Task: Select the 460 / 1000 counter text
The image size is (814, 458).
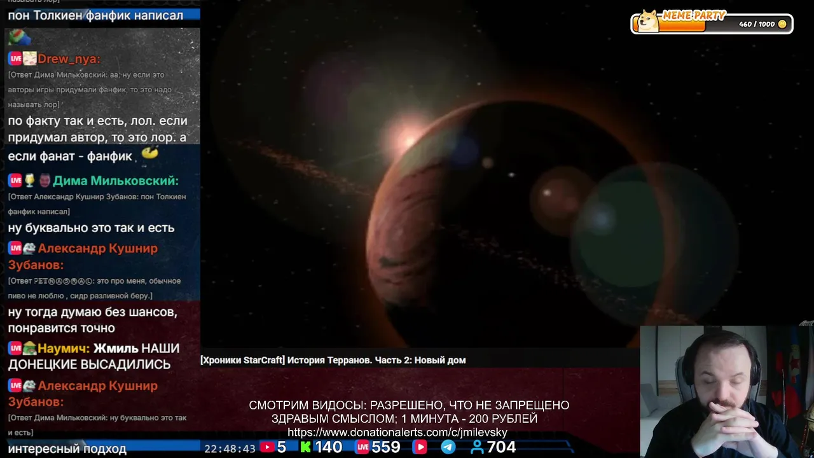Action: click(x=757, y=24)
